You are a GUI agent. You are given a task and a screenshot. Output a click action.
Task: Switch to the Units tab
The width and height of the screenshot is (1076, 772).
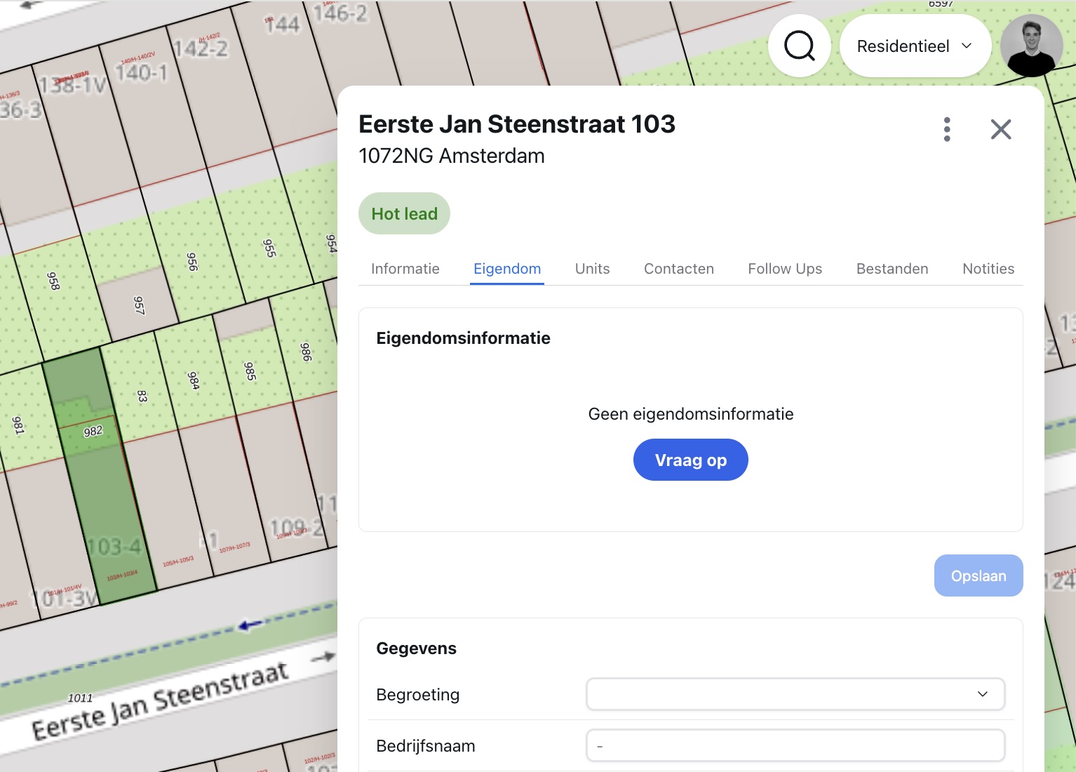point(591,268)
